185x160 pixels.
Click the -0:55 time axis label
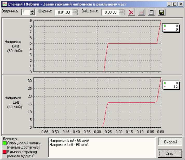[x=44, y=132]
